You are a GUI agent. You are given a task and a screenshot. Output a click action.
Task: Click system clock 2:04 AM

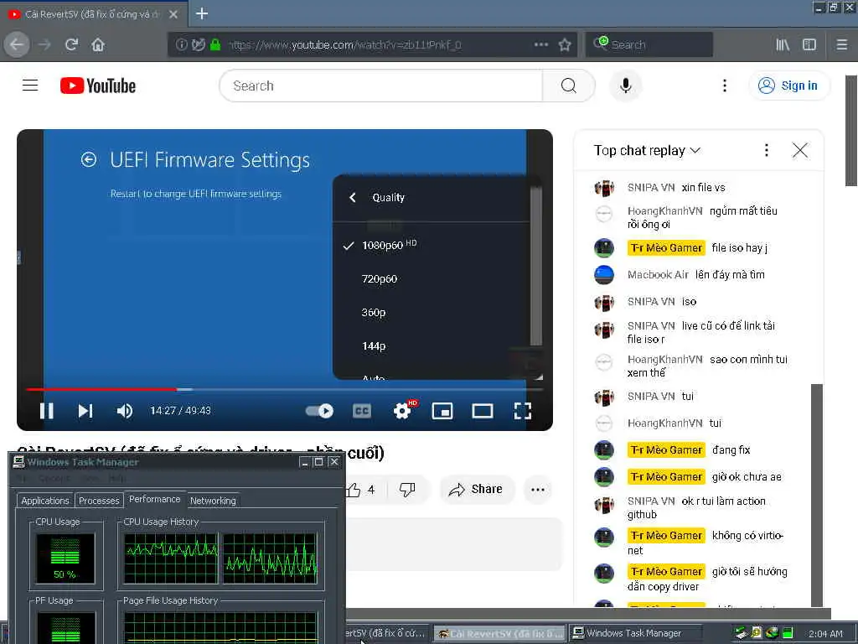point(825,634)
